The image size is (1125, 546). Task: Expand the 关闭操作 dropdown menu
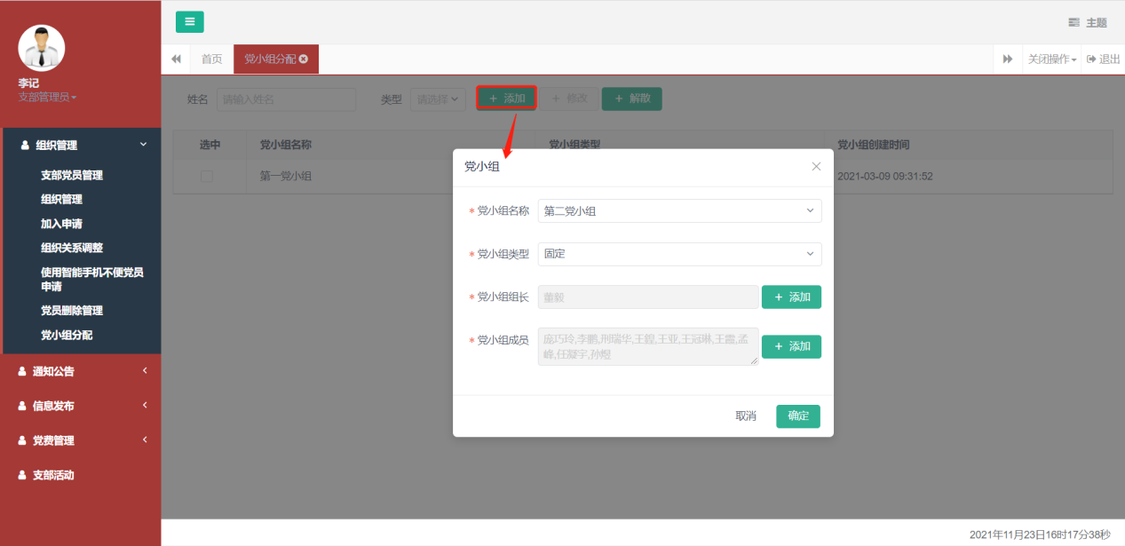(1052, 59)
